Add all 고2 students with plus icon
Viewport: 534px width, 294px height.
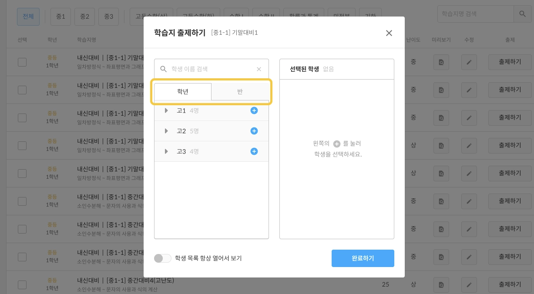254,131
